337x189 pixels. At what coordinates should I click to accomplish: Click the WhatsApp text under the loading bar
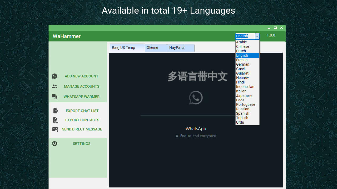[x=196, y=129]
